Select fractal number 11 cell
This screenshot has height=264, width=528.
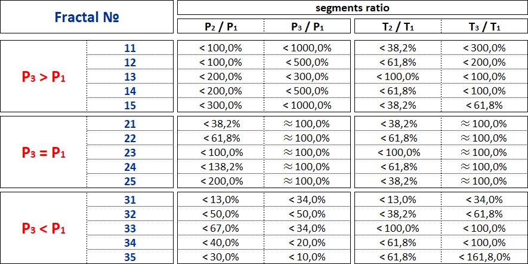pos(130,48)
